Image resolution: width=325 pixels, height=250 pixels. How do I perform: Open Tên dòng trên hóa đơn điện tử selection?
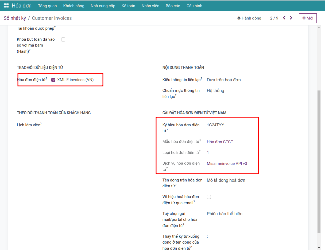(226, 180)
